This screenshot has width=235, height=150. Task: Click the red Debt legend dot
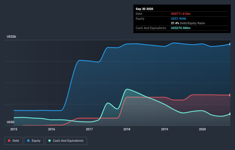click(9, 141)
